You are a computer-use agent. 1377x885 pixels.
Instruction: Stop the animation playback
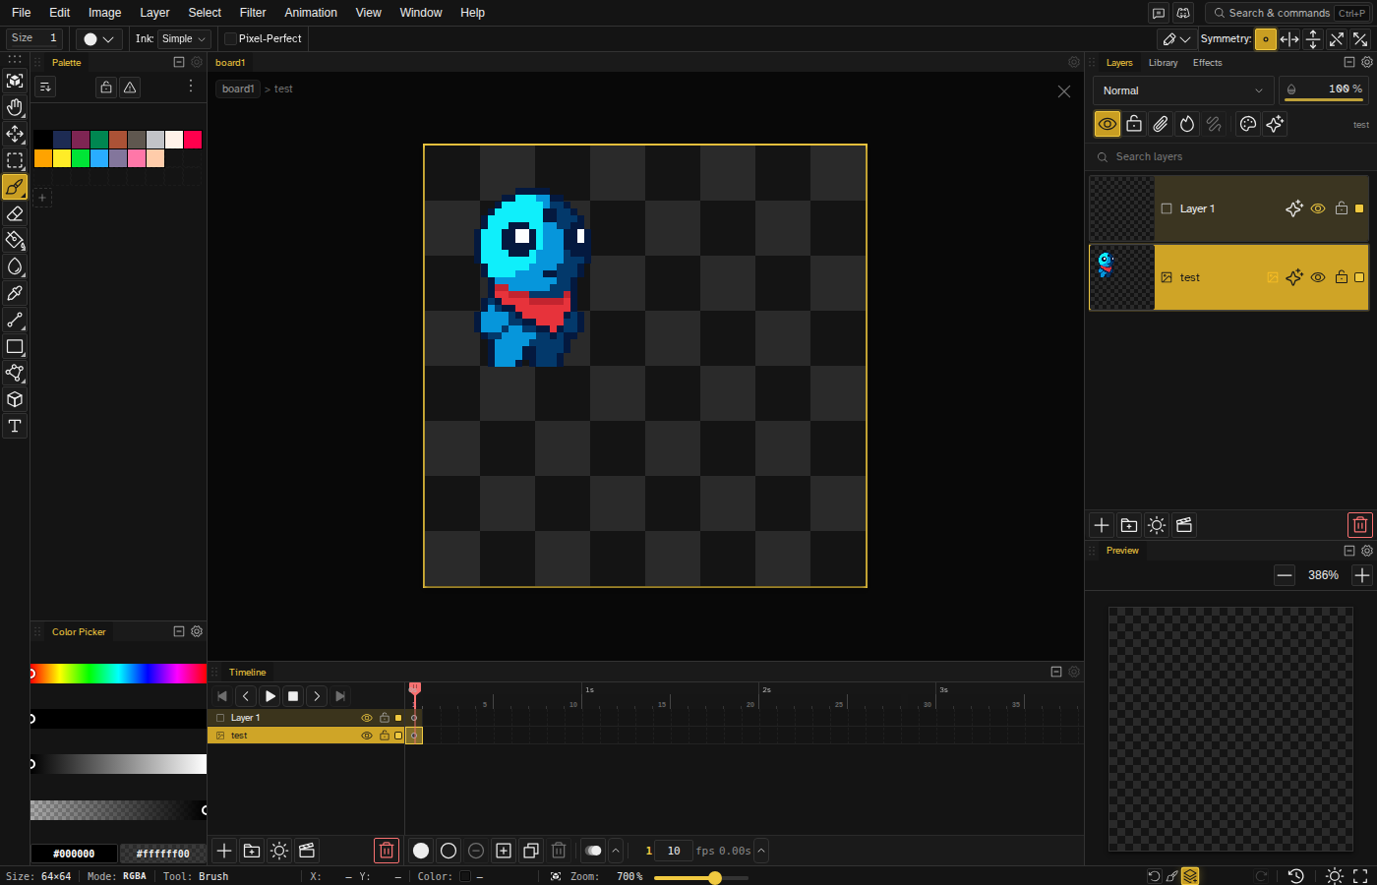[x=293, y=696]
